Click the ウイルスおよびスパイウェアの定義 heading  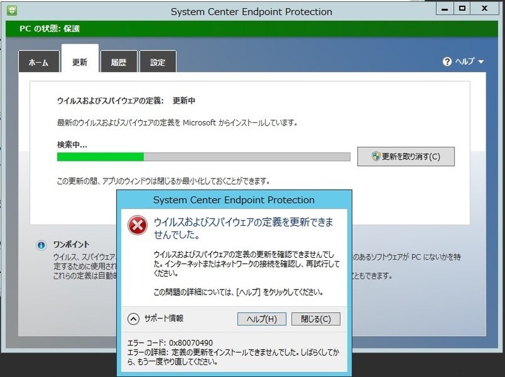coord(110,101)
